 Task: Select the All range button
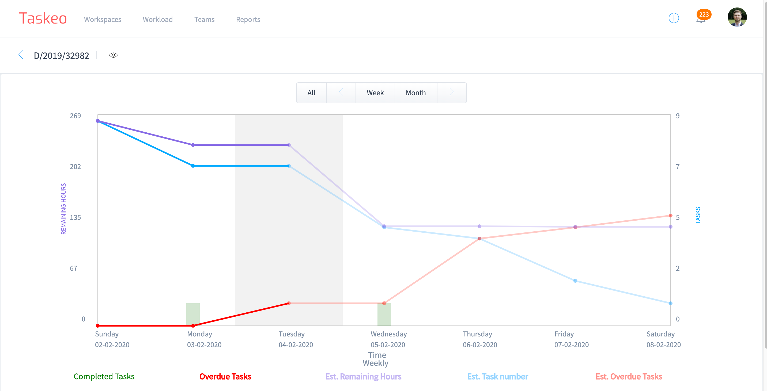click(x=311, y=93)
